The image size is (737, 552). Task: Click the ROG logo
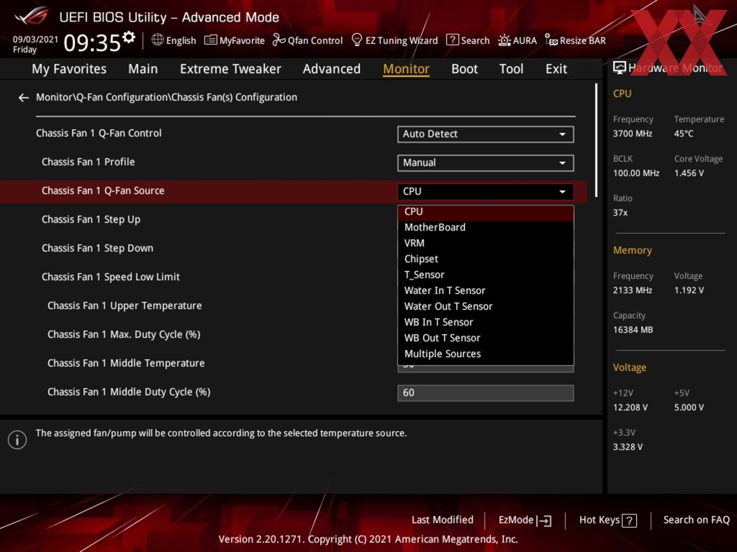click(x=31, y=16)
